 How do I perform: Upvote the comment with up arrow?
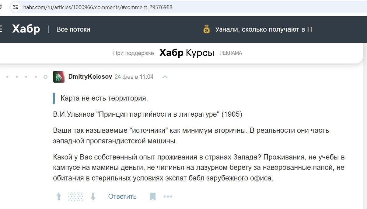point(59,197)
